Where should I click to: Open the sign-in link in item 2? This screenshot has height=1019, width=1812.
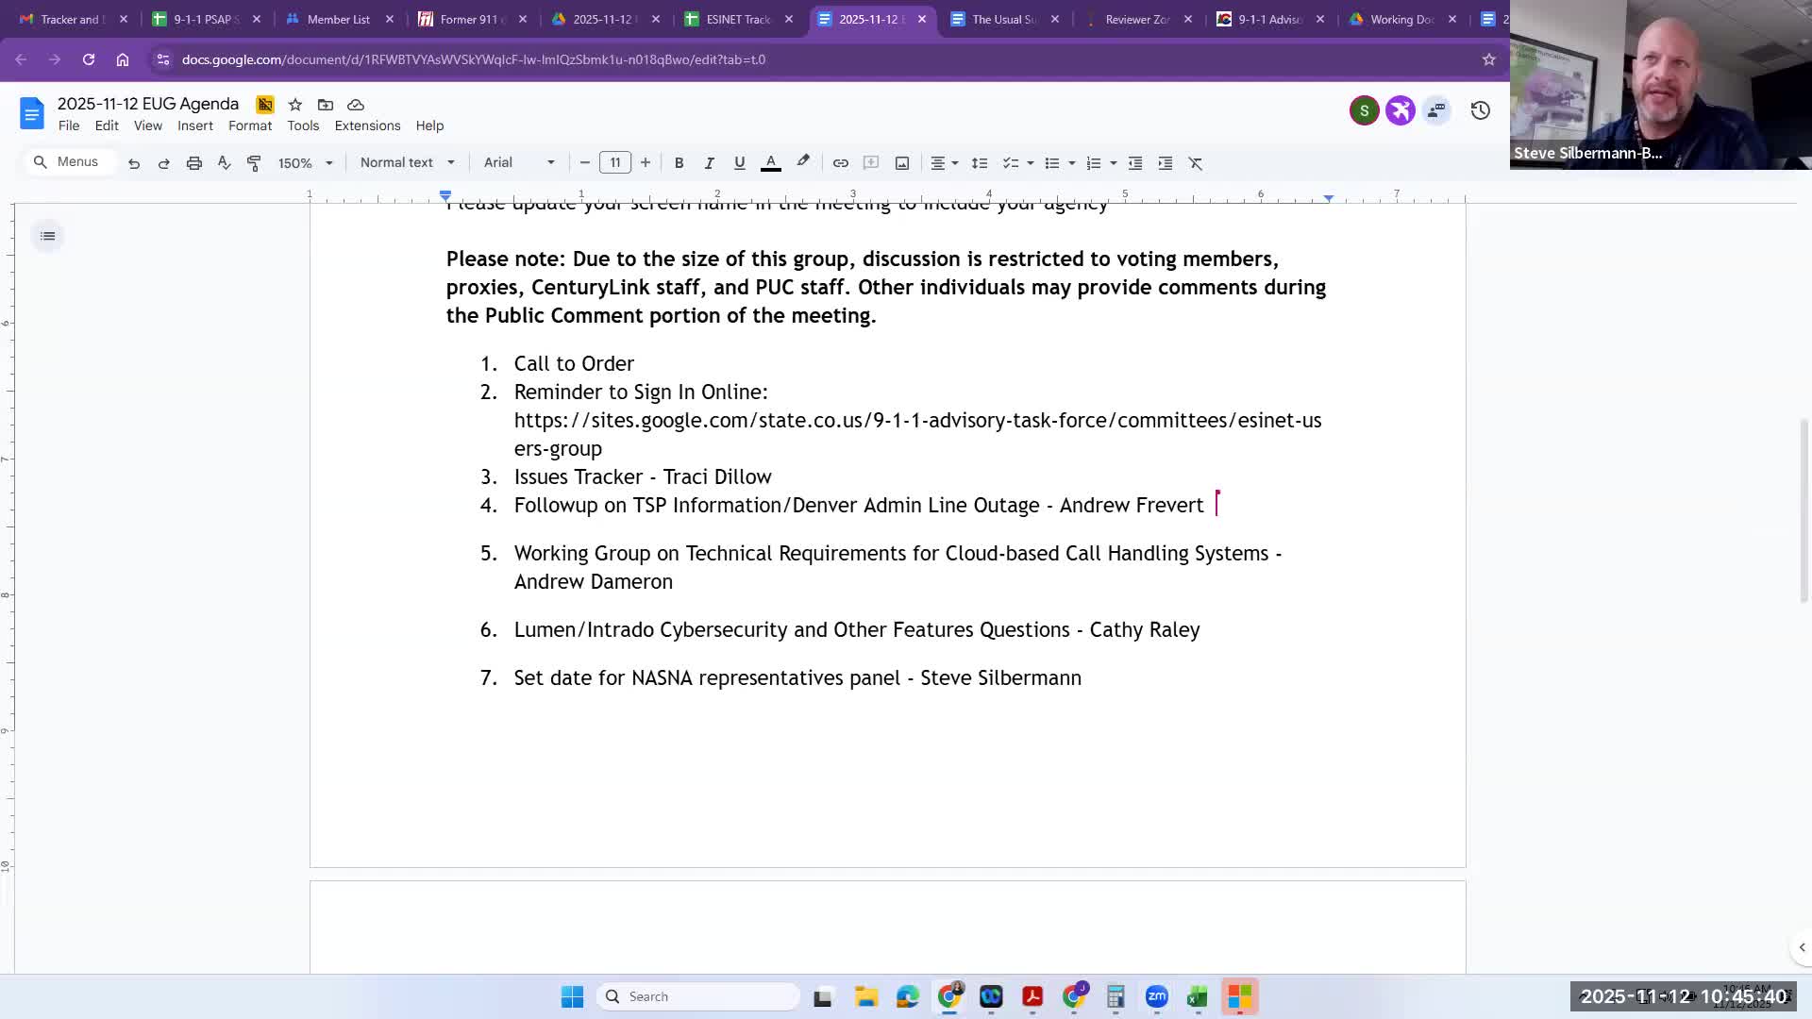click(x=917, y=420)
